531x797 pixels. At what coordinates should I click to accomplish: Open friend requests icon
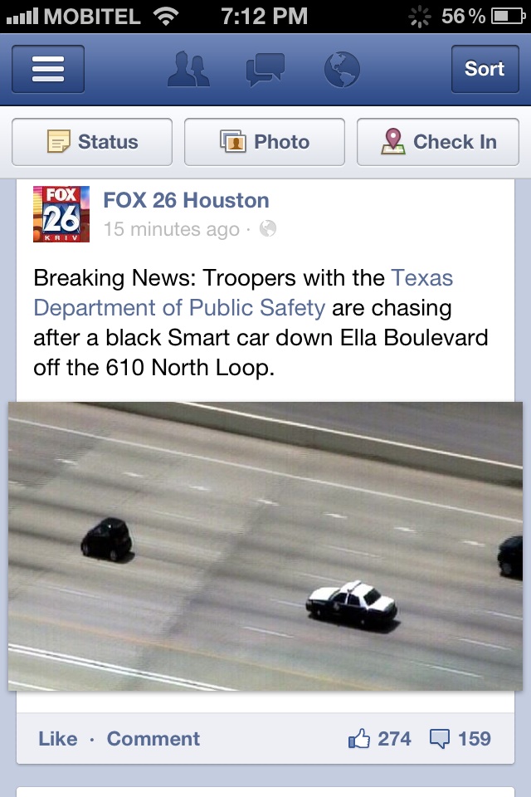tap(188, 69)
